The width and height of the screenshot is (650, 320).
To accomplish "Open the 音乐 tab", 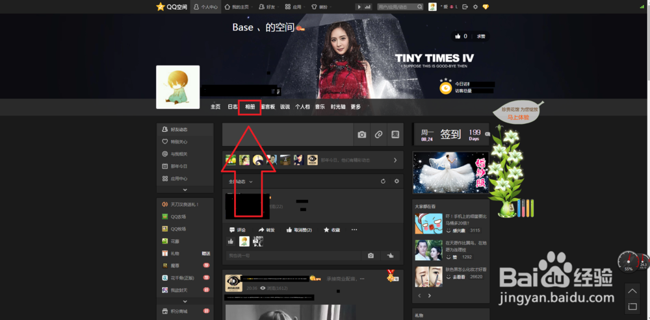I will coord(320,107).
